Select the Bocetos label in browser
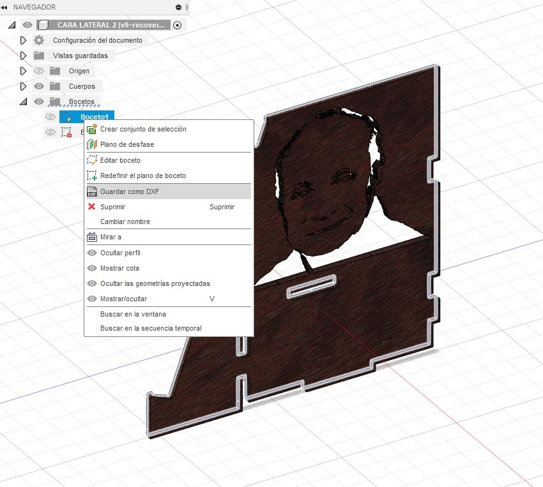Viewport: 543px width, 487px height. [81, 101]
